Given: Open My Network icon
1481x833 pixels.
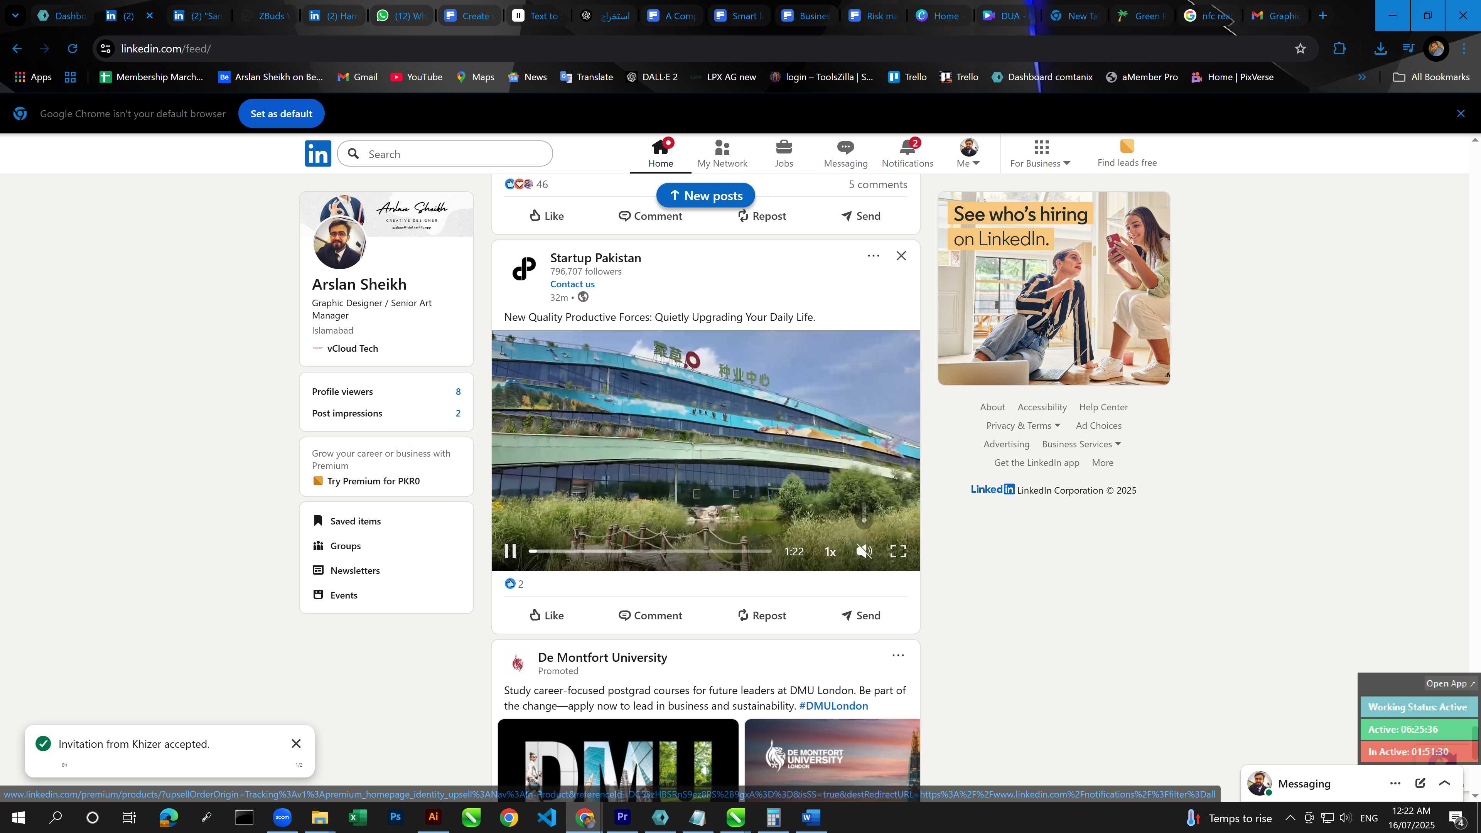Looking at the screenshot, I should coord(722,153).
